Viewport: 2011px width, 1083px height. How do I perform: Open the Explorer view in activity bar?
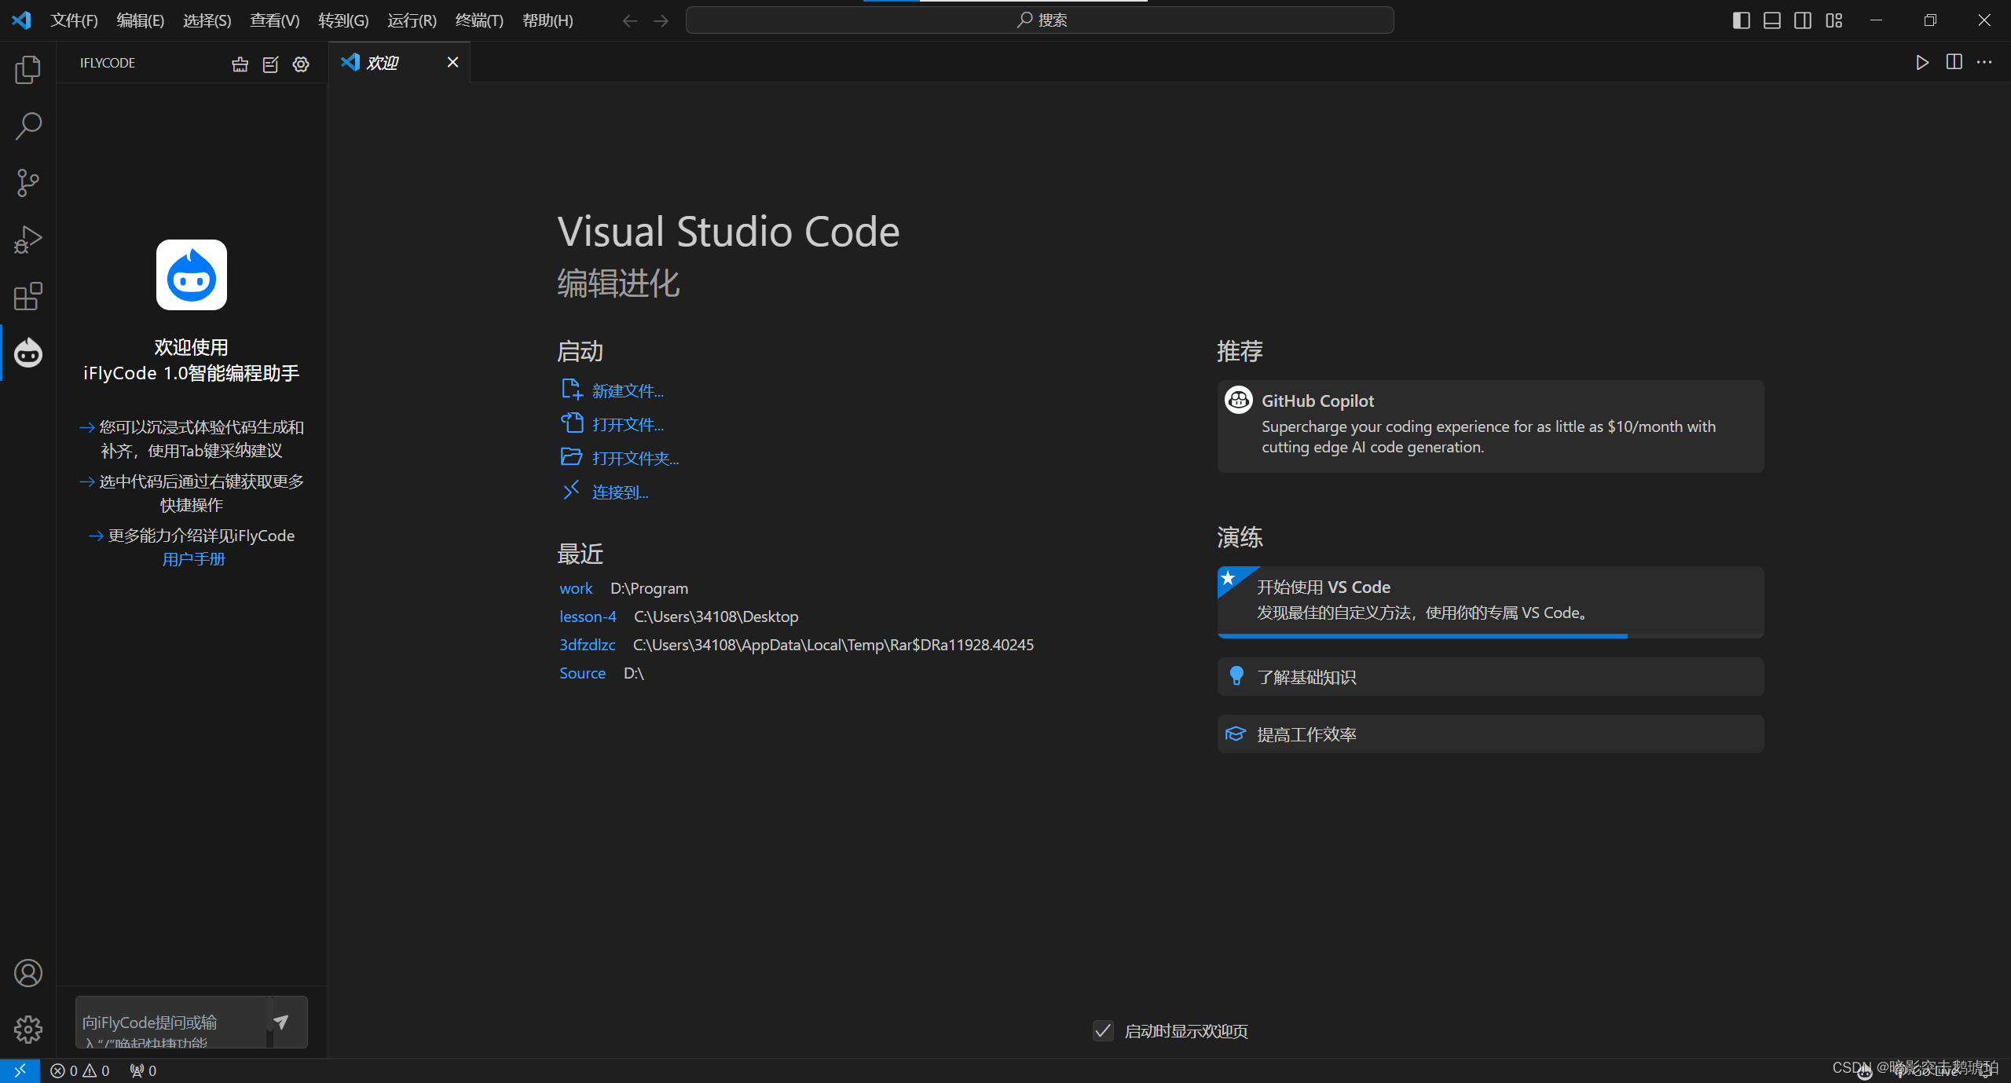pyautogui.click(x=27, y=70)
